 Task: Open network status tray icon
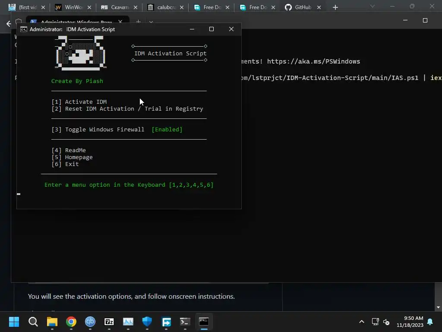[x=375, y=322]
